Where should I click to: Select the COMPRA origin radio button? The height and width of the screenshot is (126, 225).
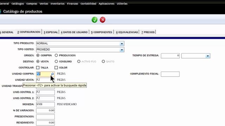[38, 55]
